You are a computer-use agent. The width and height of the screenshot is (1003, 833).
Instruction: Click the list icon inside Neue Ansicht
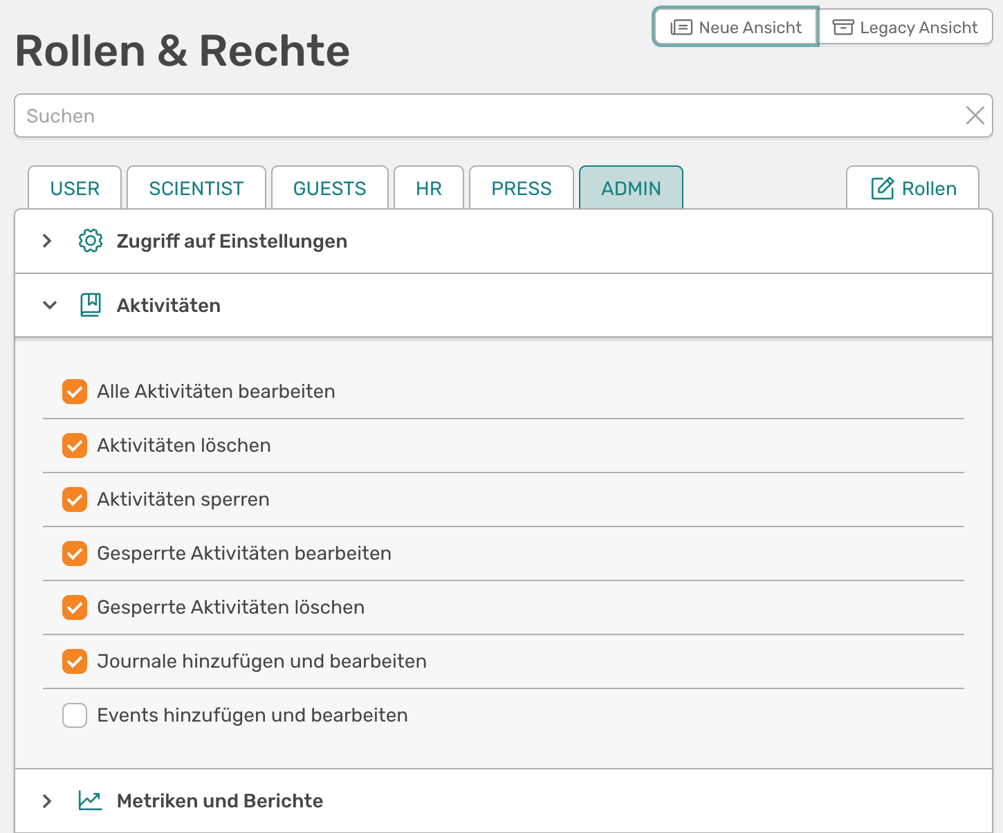pyautogui.click(x=682, y=27)
